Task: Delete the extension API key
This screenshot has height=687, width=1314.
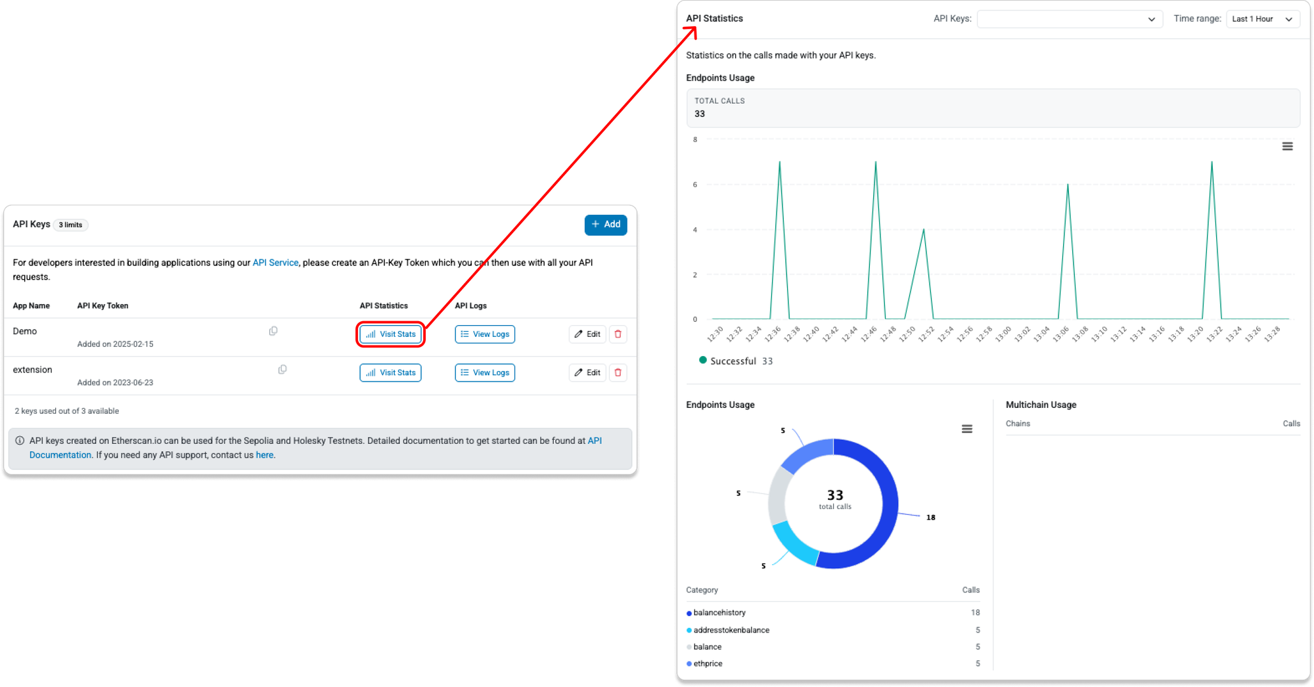Action: pos(618,373)
